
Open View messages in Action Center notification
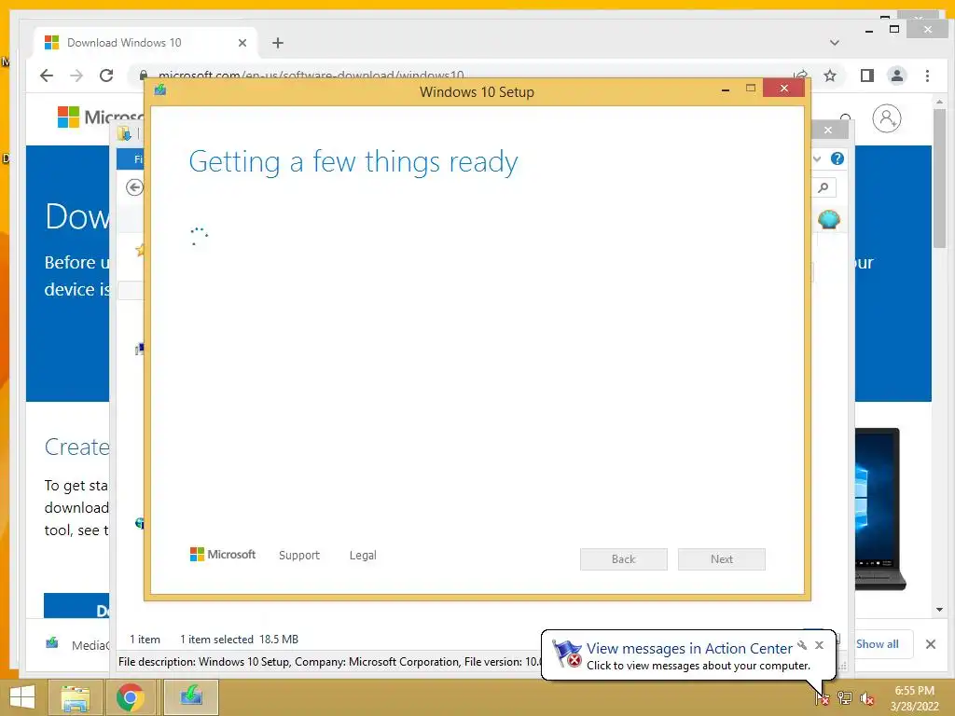(x=689, y=649)
